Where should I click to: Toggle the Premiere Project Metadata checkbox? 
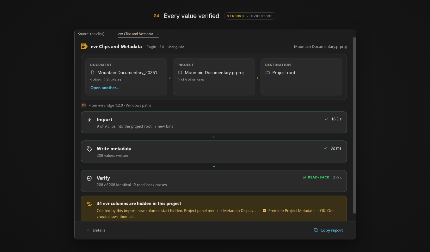[264, 210]
